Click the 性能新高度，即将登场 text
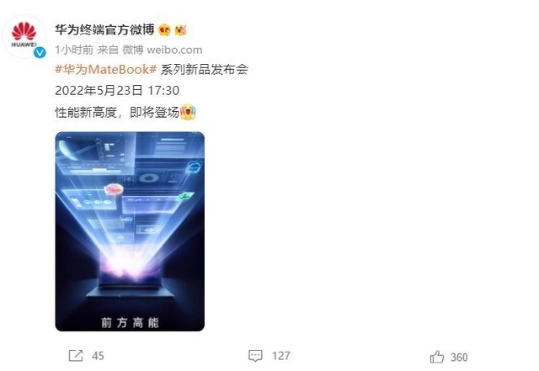Screen dimensions: 539x371 (117, 113)
